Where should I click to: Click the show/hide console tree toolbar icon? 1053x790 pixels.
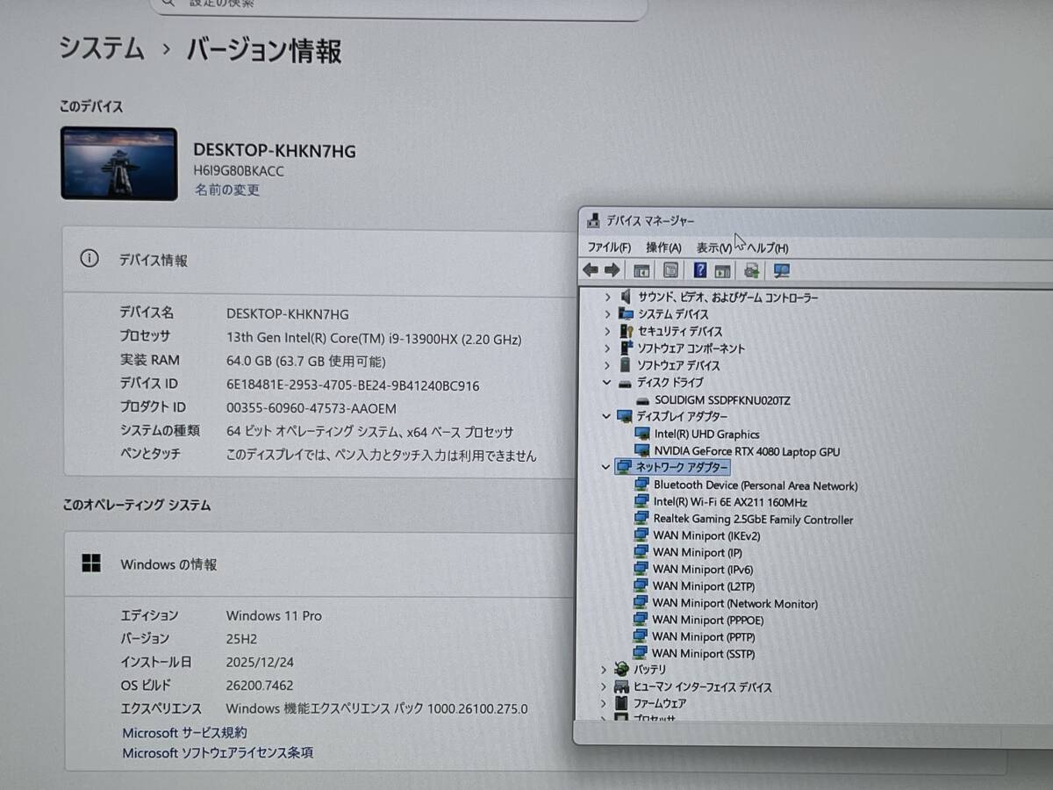tap(641, 270)
